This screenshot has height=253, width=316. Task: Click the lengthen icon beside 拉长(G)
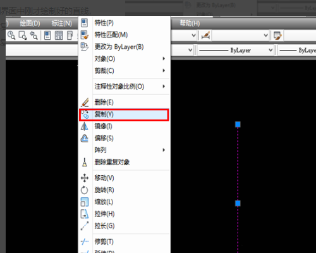point(85,226)
